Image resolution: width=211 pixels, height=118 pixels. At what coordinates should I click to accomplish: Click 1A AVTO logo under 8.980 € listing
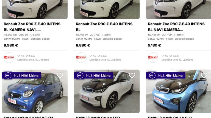(x=9, y=57)
